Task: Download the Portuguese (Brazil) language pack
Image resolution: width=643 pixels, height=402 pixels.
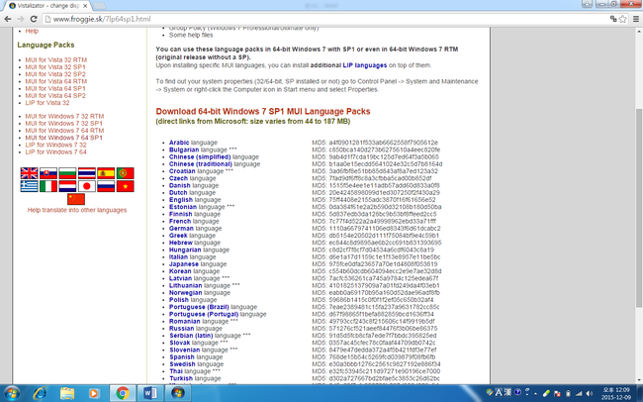Action: coord(199,307)
